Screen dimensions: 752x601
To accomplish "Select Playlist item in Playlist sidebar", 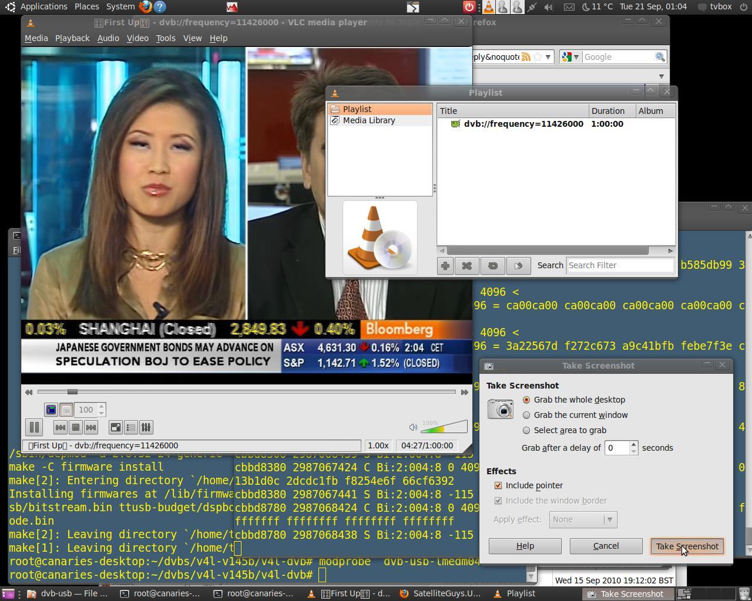I will point(380,109).
